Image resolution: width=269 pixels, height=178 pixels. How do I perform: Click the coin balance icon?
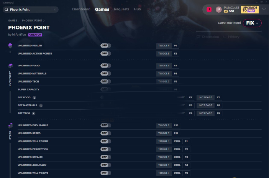pos(226,12)
